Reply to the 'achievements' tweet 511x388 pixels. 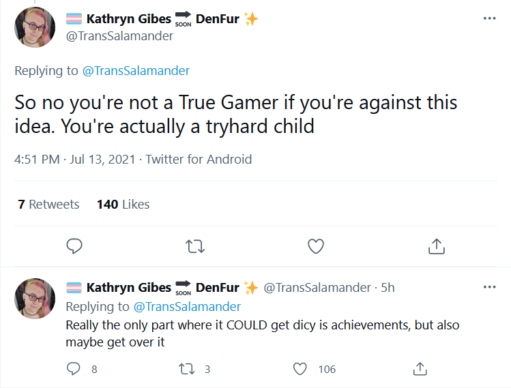point(73,369)
